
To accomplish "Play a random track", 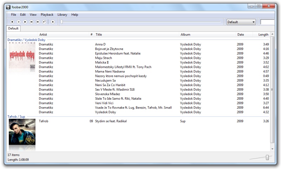I will point(44,22).
